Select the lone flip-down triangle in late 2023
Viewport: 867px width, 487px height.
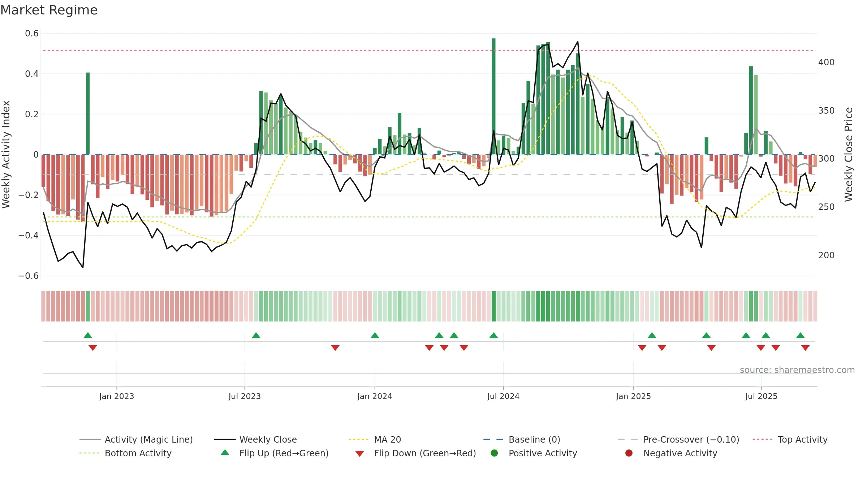[335, 348]
